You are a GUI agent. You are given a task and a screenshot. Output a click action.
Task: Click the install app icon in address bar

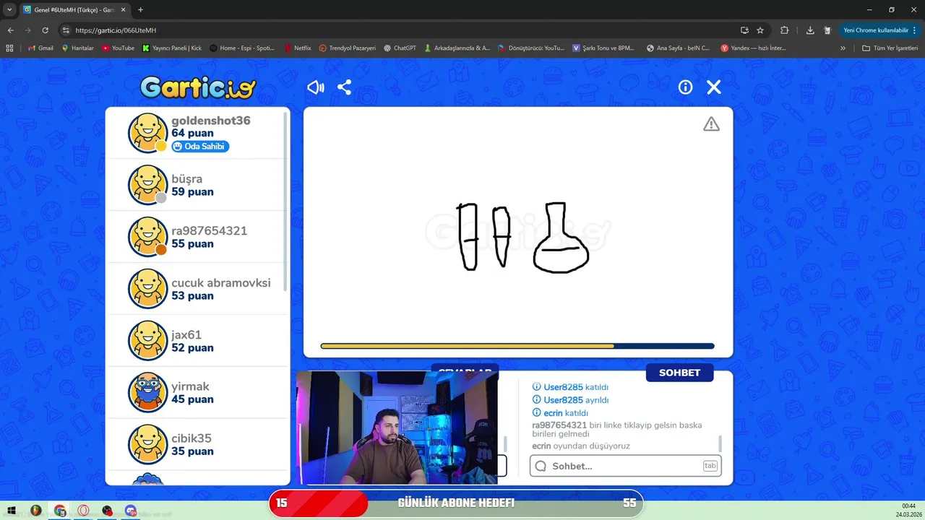[x=744, y=30]
